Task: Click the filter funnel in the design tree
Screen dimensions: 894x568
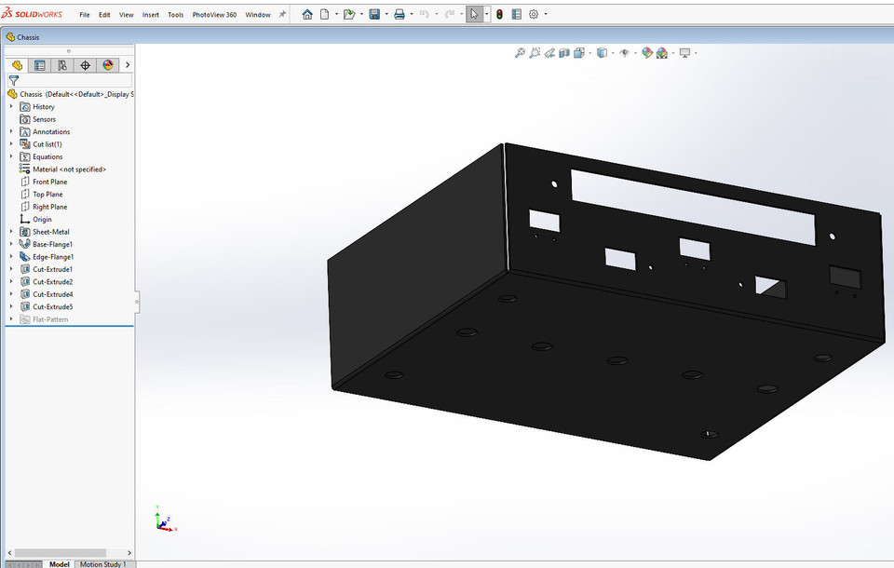Action: point(14,81)
